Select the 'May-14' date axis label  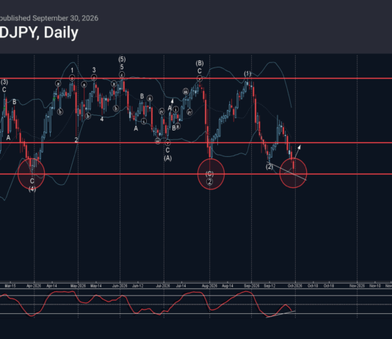click(x=96, y=285)
